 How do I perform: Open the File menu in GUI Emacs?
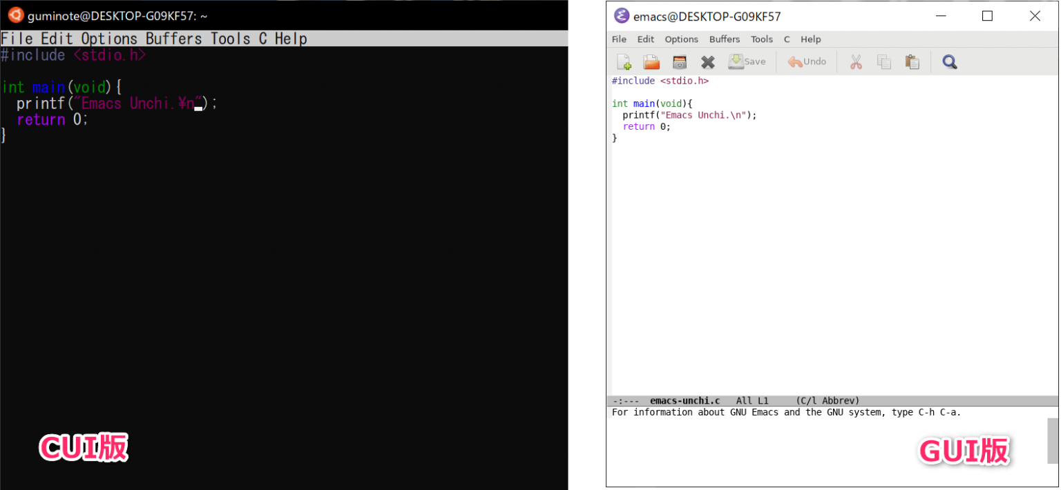pos(618,39)
